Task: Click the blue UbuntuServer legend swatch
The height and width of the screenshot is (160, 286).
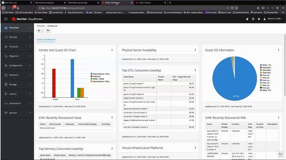Action: click(91, 74)
